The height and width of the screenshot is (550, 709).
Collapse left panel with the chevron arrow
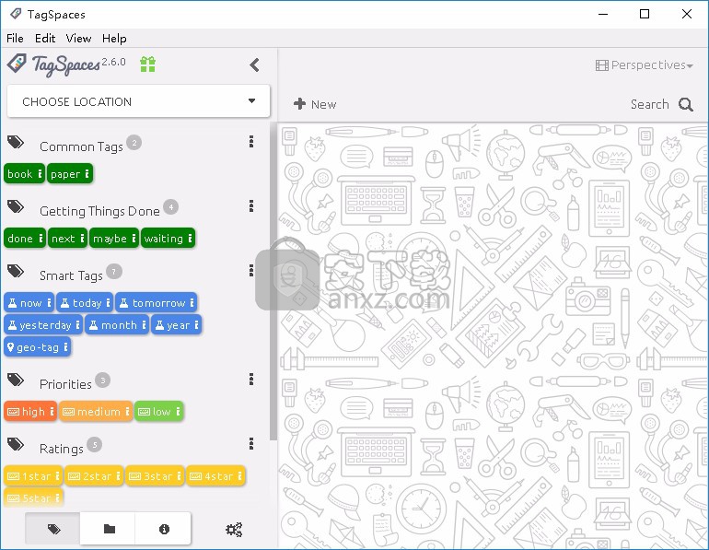coord(254,65)
